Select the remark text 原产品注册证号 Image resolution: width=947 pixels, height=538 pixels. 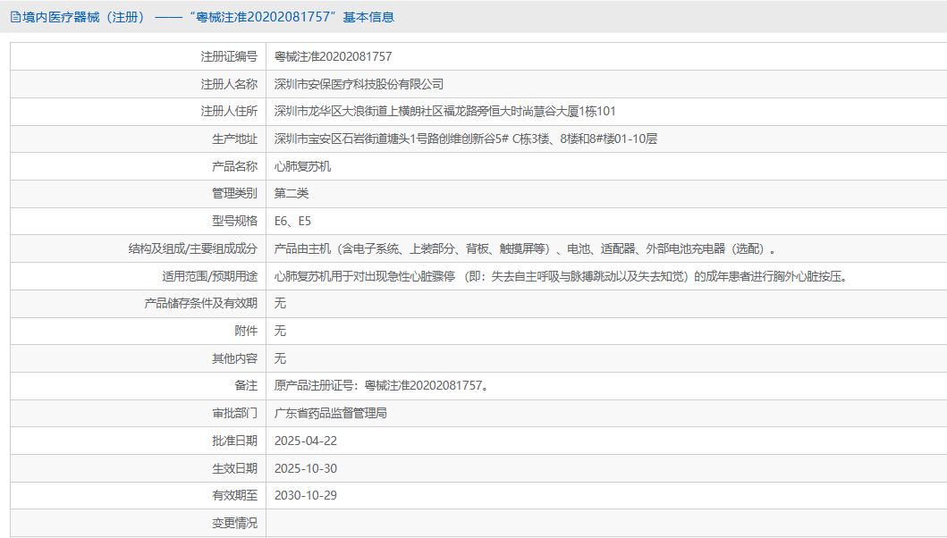click(382, 385)
